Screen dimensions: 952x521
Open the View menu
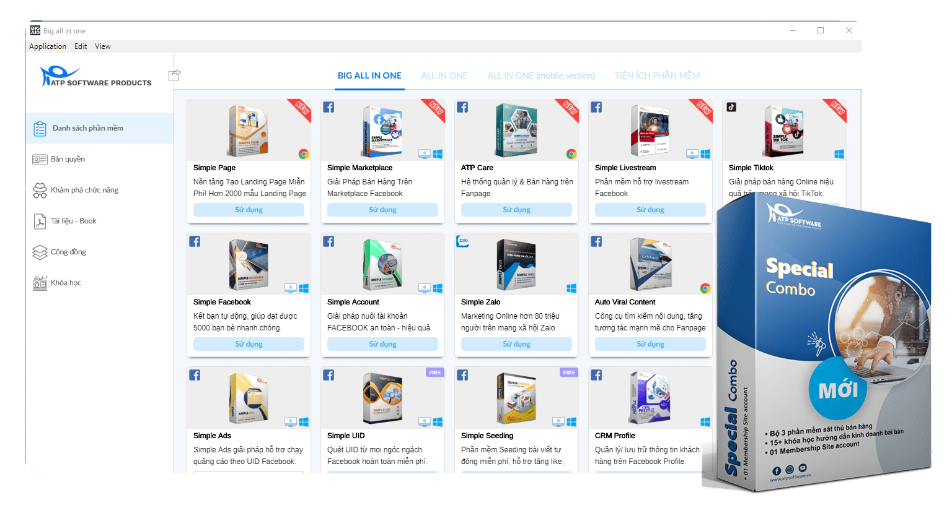click(x=103, y=46)
